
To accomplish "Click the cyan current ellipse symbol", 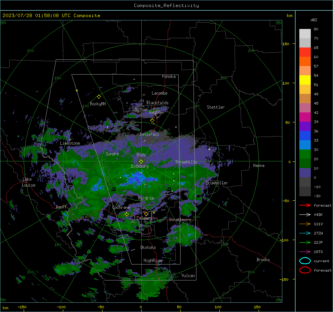I will point(305,261).
